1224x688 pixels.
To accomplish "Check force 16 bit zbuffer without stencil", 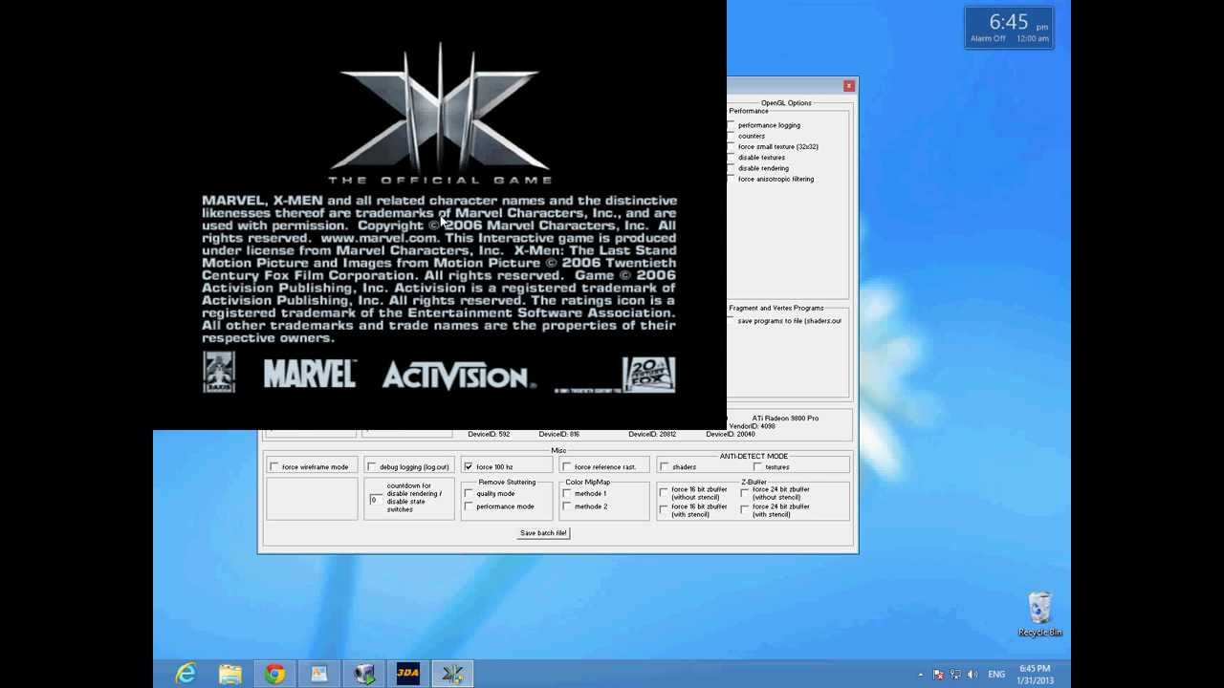I will (x=665, y=493).
